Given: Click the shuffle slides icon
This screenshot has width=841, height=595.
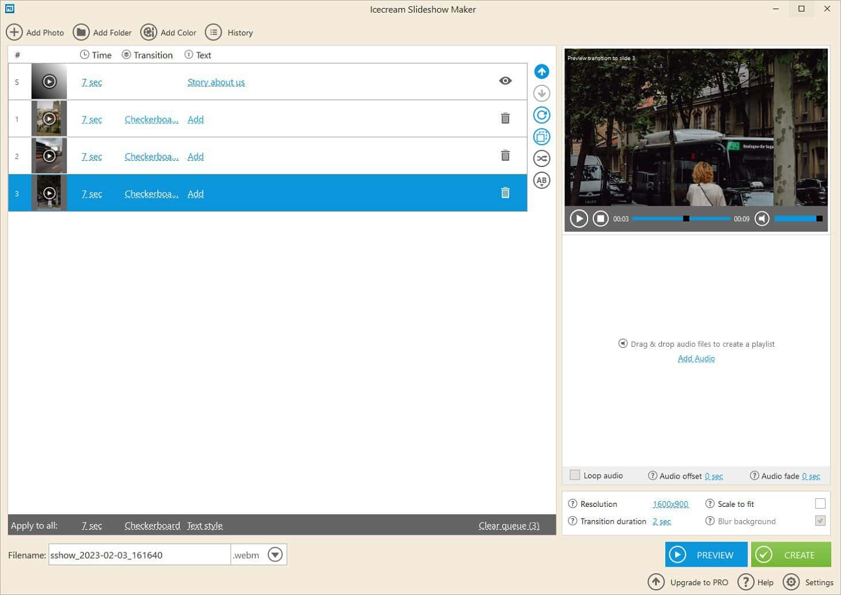Looking at the screenshot, I should coord(541,158).
